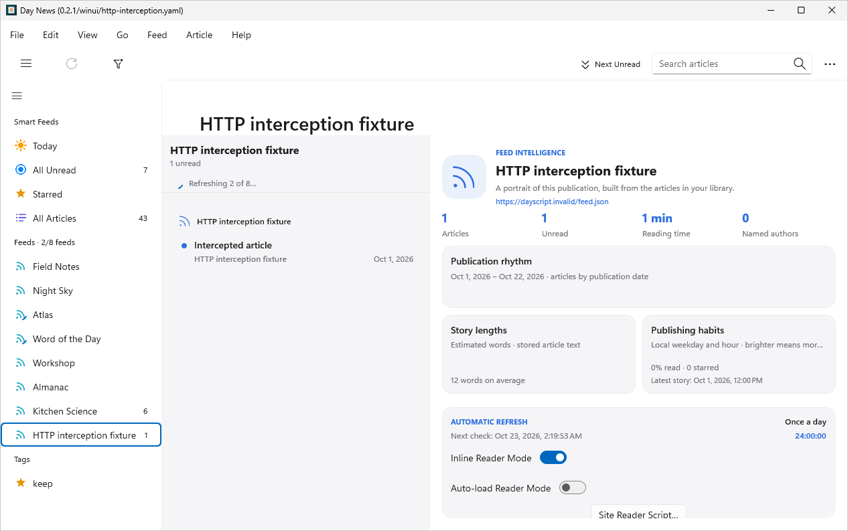The image size is (848, 531).
Task: Click the 1 unread status text
Action: point(186,163)
